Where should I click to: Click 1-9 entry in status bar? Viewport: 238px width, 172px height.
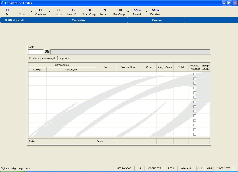point(139,168)
